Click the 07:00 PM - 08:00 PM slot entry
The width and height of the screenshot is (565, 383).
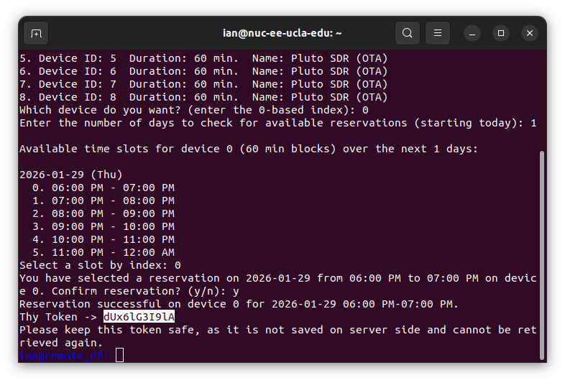(x=103, y=200)
